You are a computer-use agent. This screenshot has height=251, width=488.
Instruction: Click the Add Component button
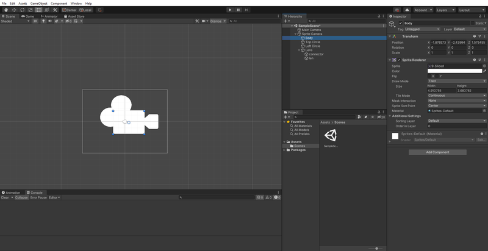[x=437, y=152]
